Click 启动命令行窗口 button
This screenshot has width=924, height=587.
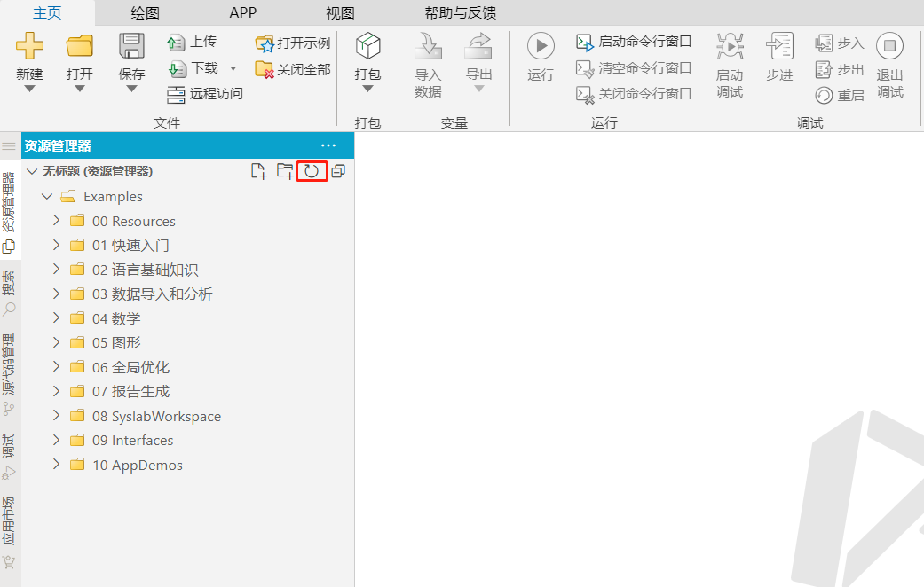(x=634, y=42)
